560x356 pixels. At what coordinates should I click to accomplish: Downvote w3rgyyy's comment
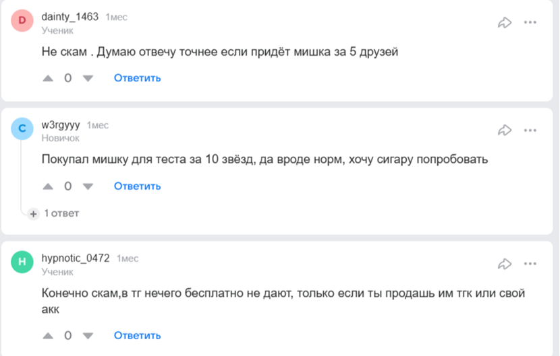tap(88, 186)
